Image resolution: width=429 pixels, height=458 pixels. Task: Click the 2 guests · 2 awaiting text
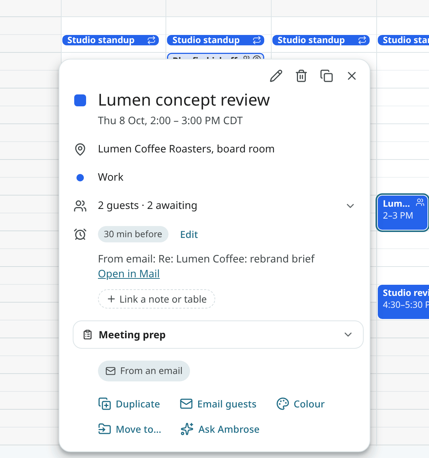point(148,205)
